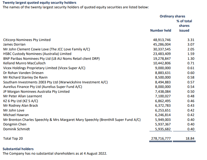The image size is (207, 160).
Task: Select the name 'Mr John Love'
Action: point(14,110)
